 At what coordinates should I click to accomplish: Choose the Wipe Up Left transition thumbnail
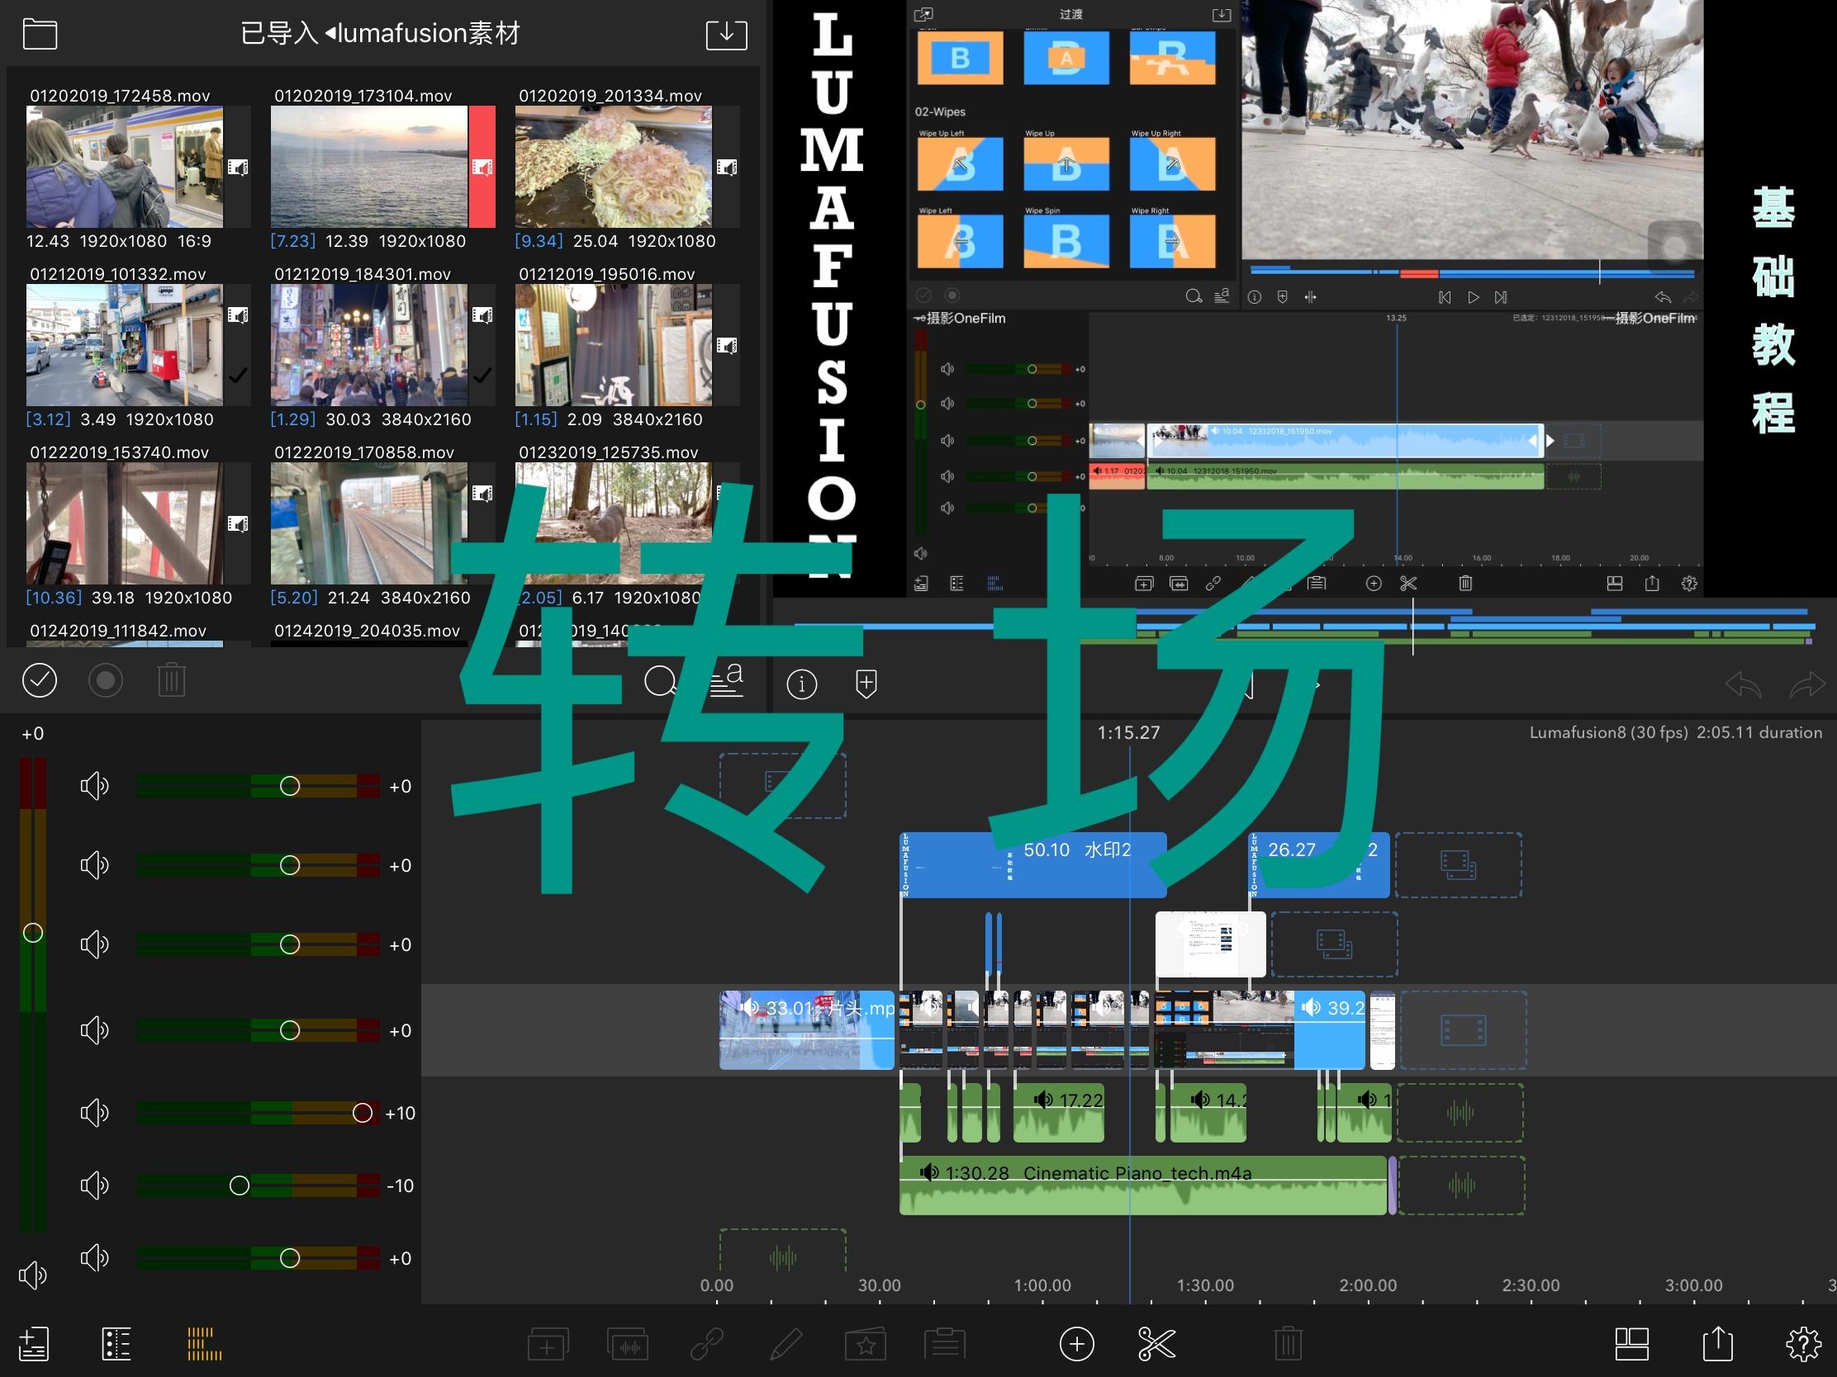pos(960,163)
